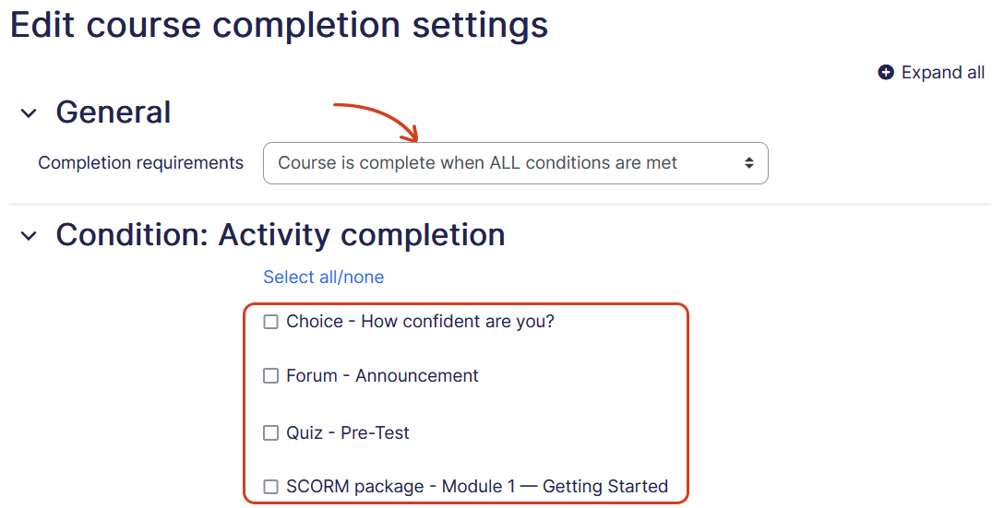
Task: Click the red curved arrow annotation
Action: coord(378,118)
